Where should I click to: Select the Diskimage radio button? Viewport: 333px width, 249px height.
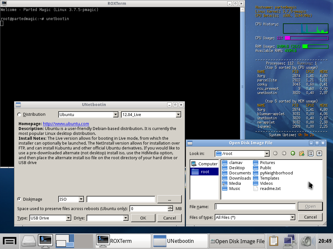19,199
